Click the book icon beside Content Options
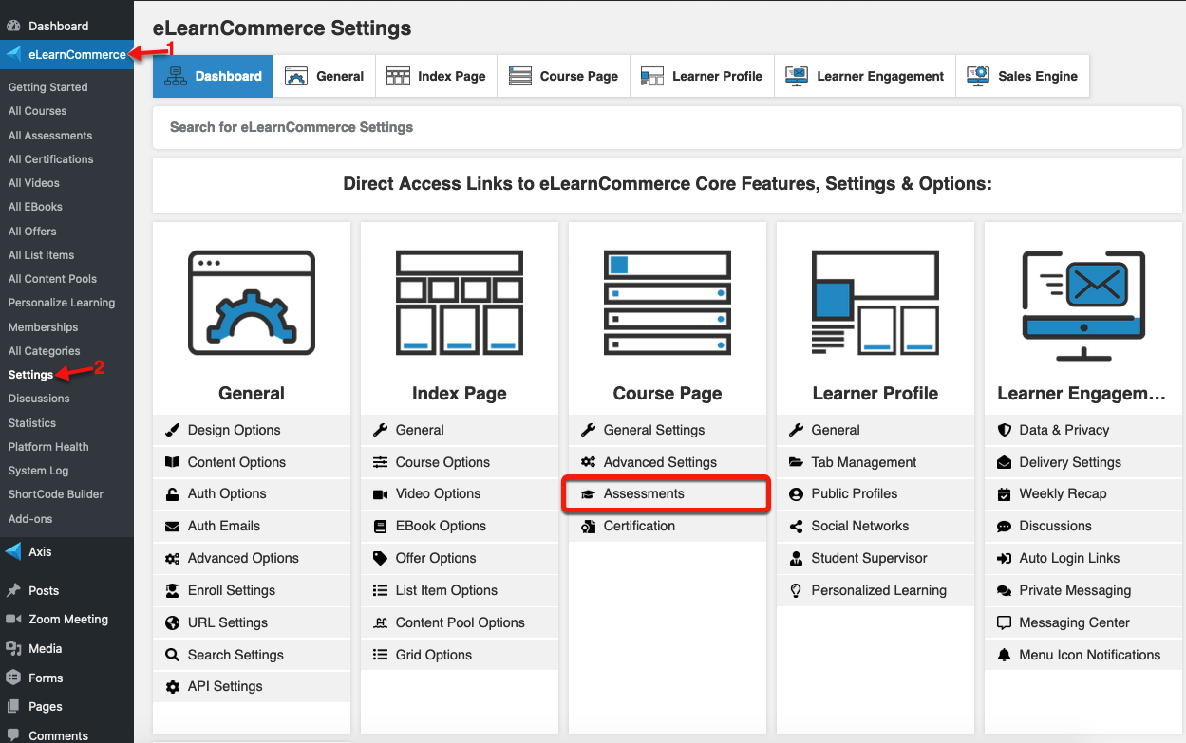 172,462
